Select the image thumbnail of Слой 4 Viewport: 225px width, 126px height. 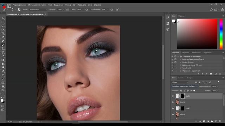click(x=177, y=102)
